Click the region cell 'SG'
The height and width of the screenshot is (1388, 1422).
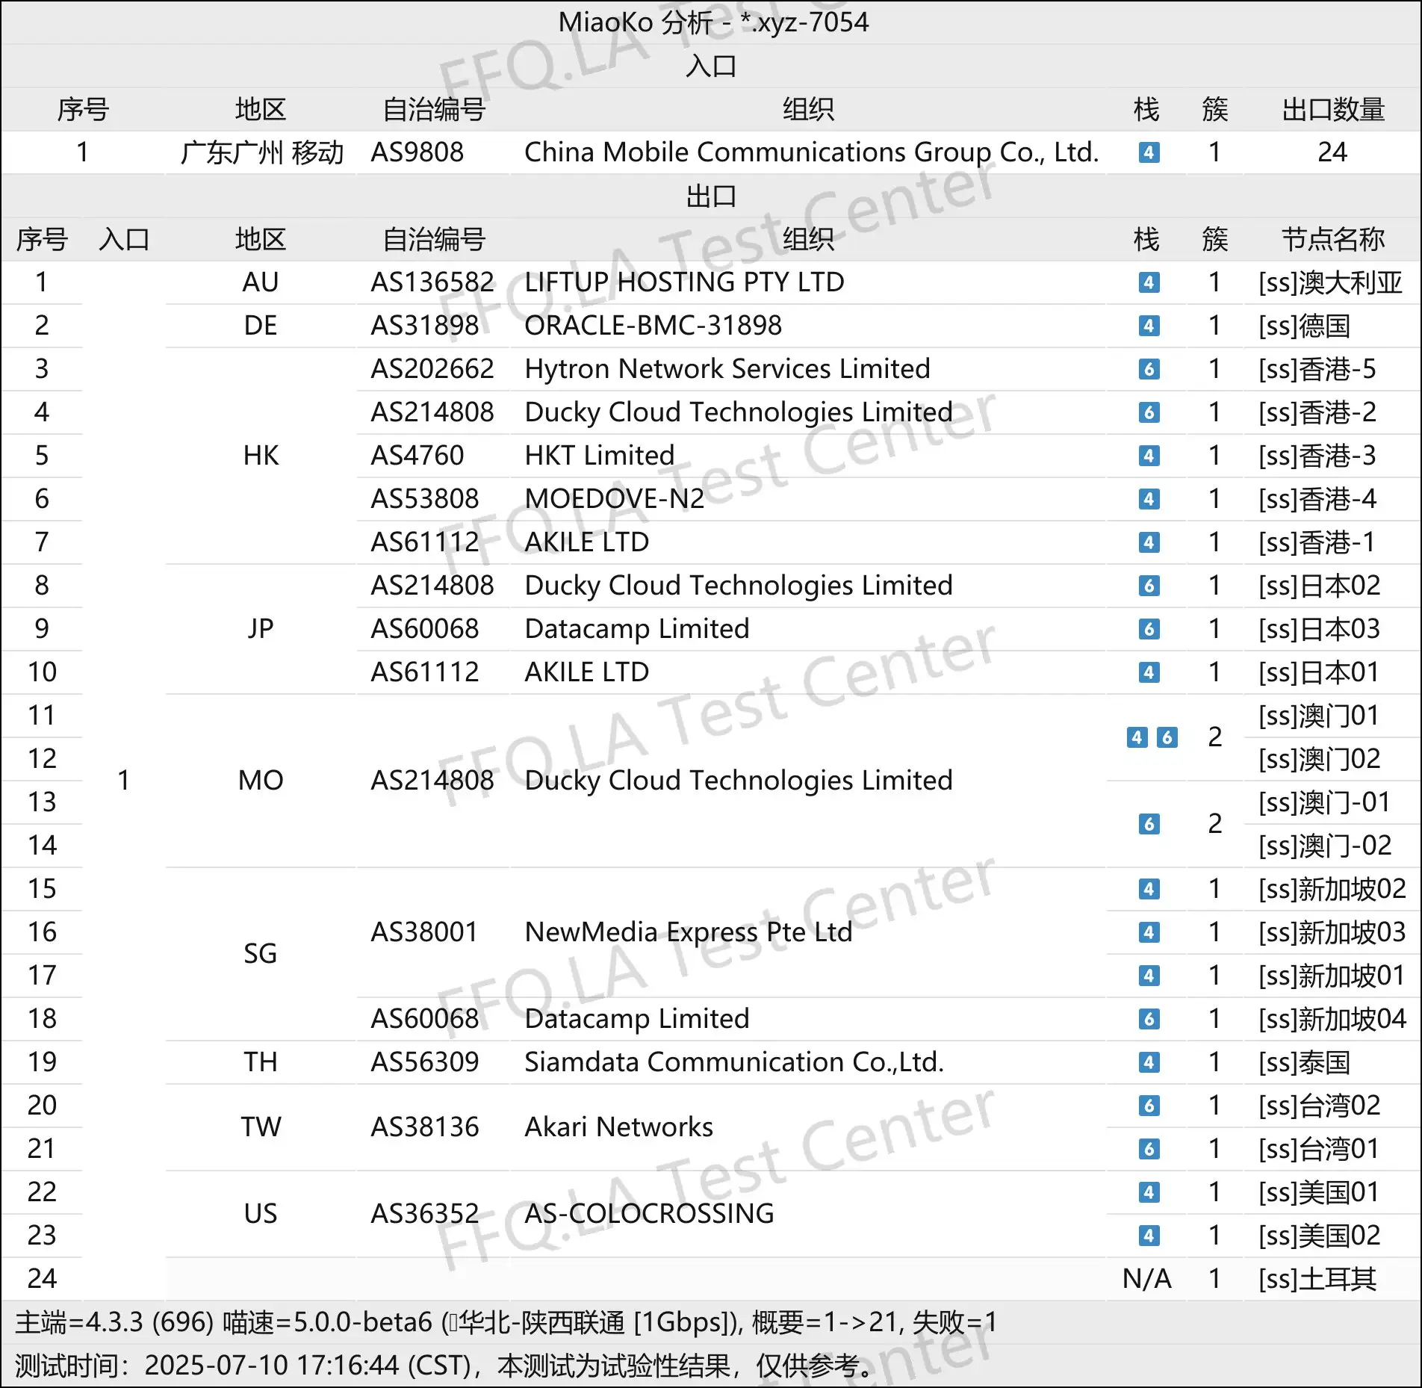point(260,954)
